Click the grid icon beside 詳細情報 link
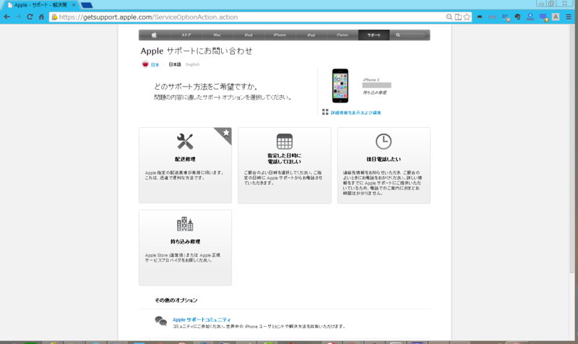Screen dimensions: 578x344 (x=325, y=112)
